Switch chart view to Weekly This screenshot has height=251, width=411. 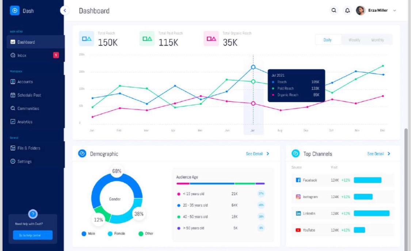coord(354,40)
